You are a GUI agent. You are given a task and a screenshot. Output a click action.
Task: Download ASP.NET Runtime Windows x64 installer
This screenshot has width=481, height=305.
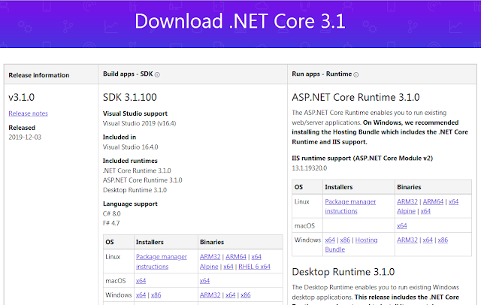[x=330, y=240]
